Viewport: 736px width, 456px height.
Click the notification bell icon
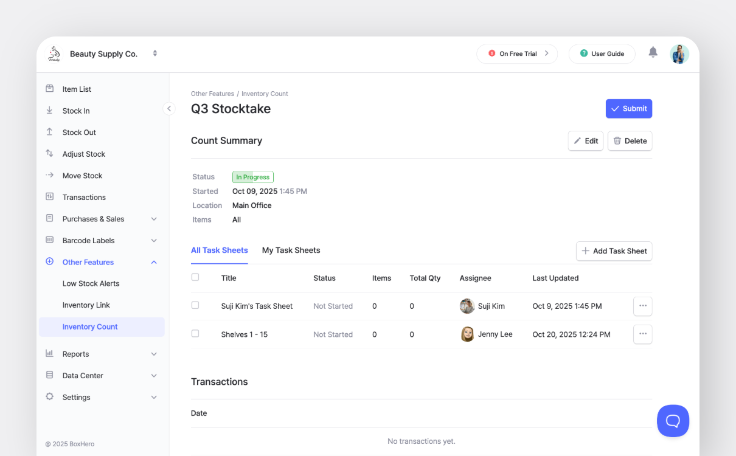(653, 53)
